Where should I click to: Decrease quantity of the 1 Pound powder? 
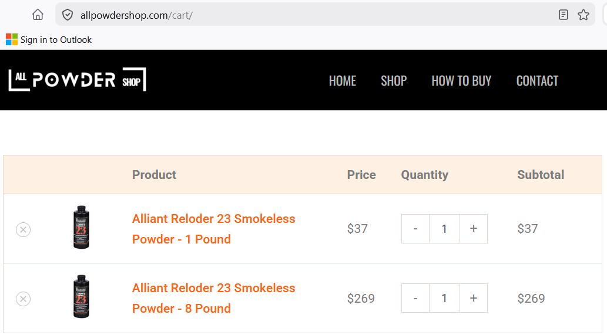coord(415,229)
